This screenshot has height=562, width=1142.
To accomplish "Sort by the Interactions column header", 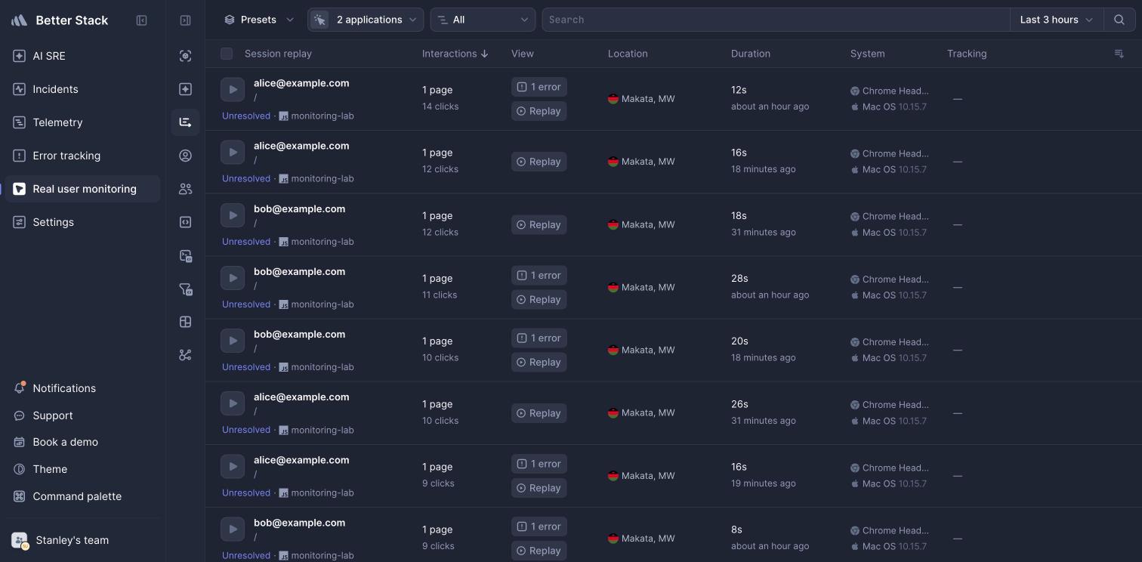I will tap(455, 54).
